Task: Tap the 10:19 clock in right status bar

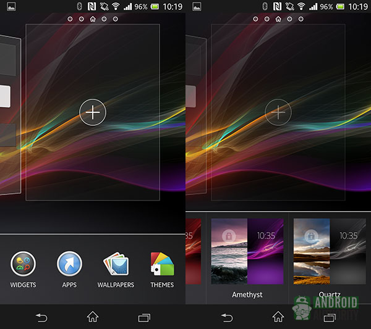Action: 358,6
